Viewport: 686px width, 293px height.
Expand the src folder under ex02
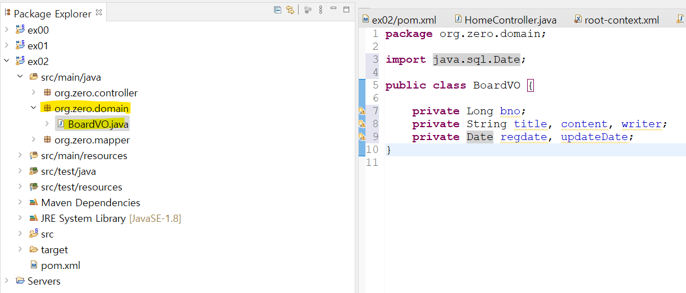(20, 234)
